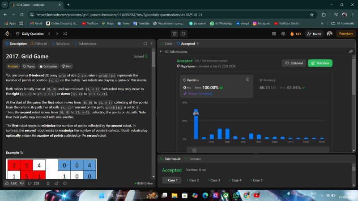Screen dimensions: 358x201
Task: Open a new browser tab
Action: (68, 4)
